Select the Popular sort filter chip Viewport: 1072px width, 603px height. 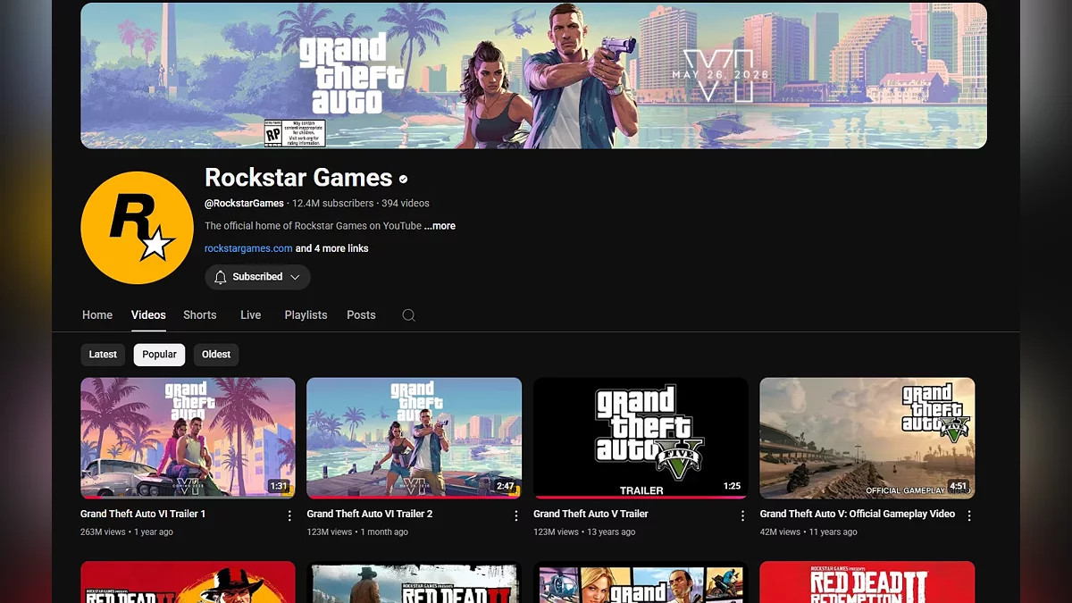point(159,355)
